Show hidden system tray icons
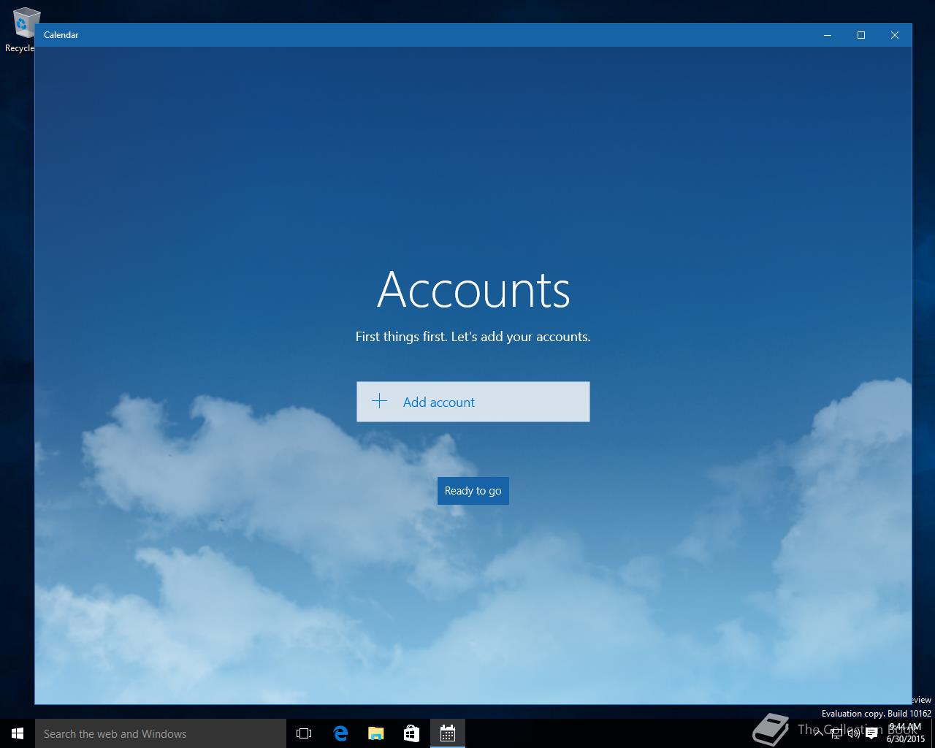 [x=818, y=733]
